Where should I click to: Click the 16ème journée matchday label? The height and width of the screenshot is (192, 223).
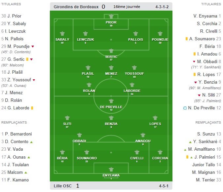pyautogui.click(x=127, y=7)
